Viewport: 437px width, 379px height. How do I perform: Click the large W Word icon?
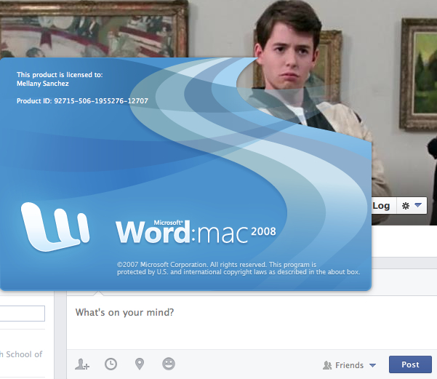55,227
